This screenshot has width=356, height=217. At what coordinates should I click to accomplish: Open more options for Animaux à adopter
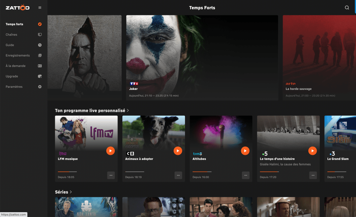(x=178, y=175)
